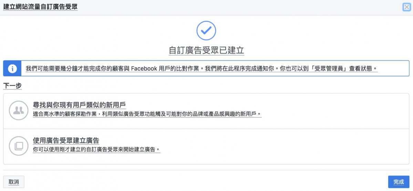
Task: Click the 下一步 section label
Action: tap(12, 85)
